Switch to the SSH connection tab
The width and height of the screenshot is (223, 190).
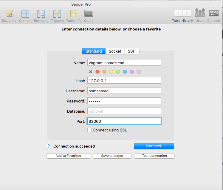pyautogui.click(x=132, y=51)
